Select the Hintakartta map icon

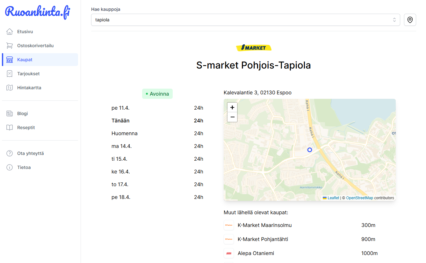pyautogui.click(x=10, y=88)
